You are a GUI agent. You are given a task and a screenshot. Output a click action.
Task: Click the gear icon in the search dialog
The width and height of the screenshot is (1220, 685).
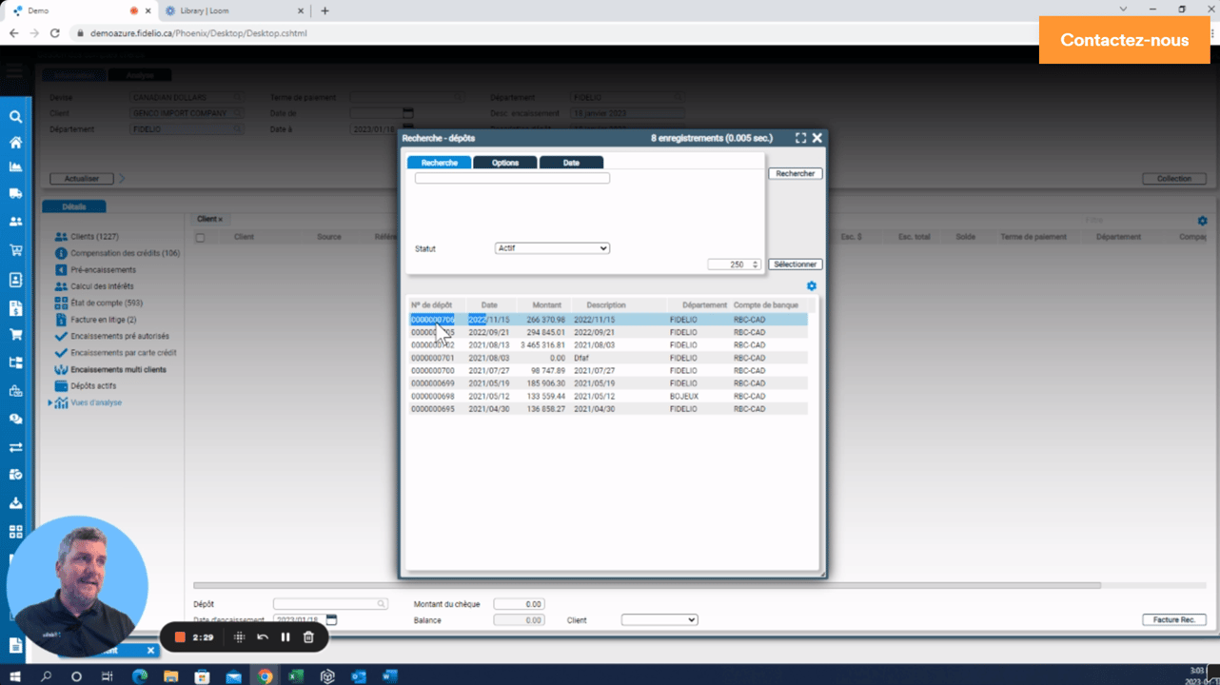click(812, 286)
